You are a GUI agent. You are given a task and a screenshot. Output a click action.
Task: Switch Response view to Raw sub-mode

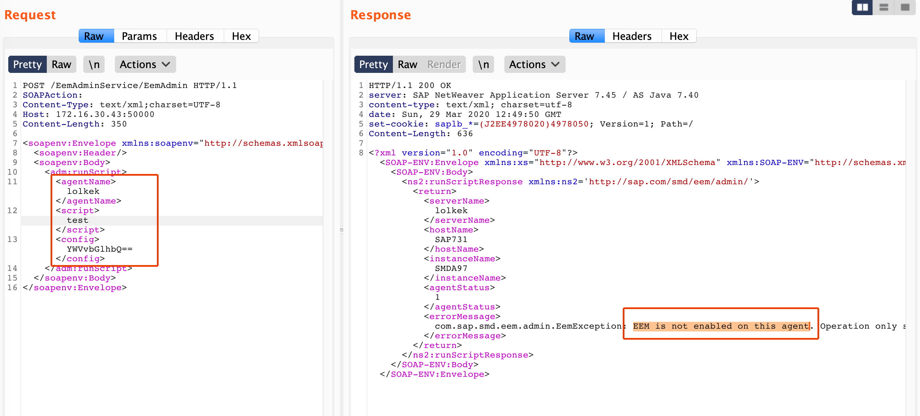[x=407, y=64]
